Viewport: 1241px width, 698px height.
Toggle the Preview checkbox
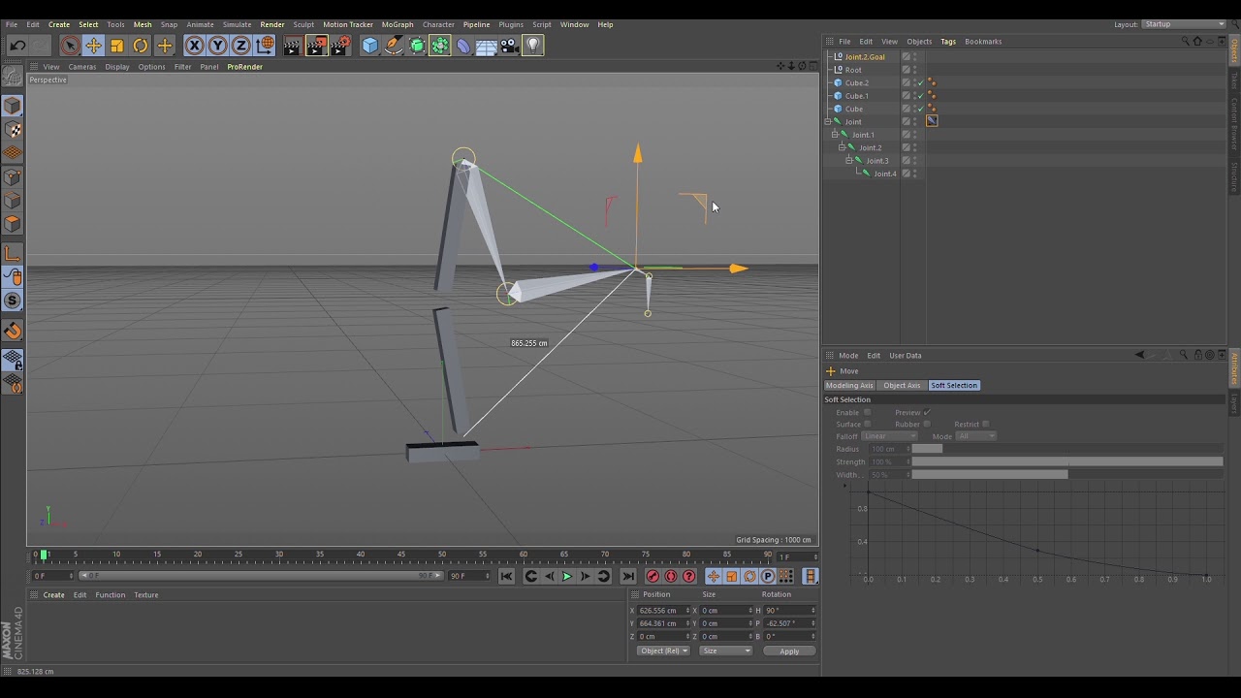click(927, 413)
